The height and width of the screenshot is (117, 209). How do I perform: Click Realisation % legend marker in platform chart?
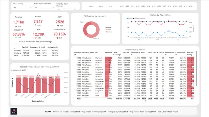[12, 70]
